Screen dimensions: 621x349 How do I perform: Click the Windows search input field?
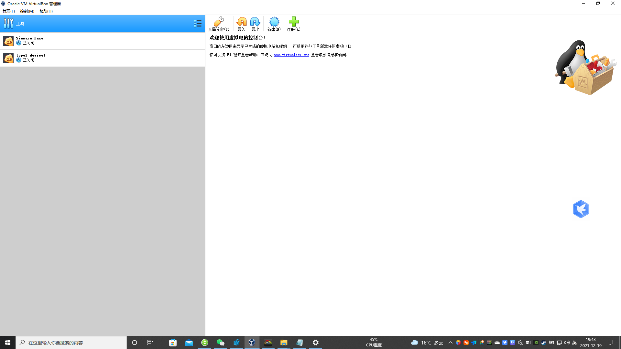(71, 343)
